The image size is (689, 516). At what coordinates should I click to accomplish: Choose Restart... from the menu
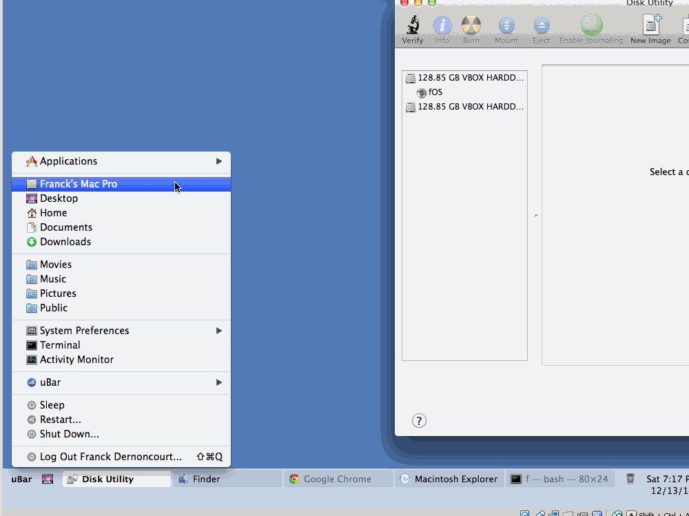point(121,420)
